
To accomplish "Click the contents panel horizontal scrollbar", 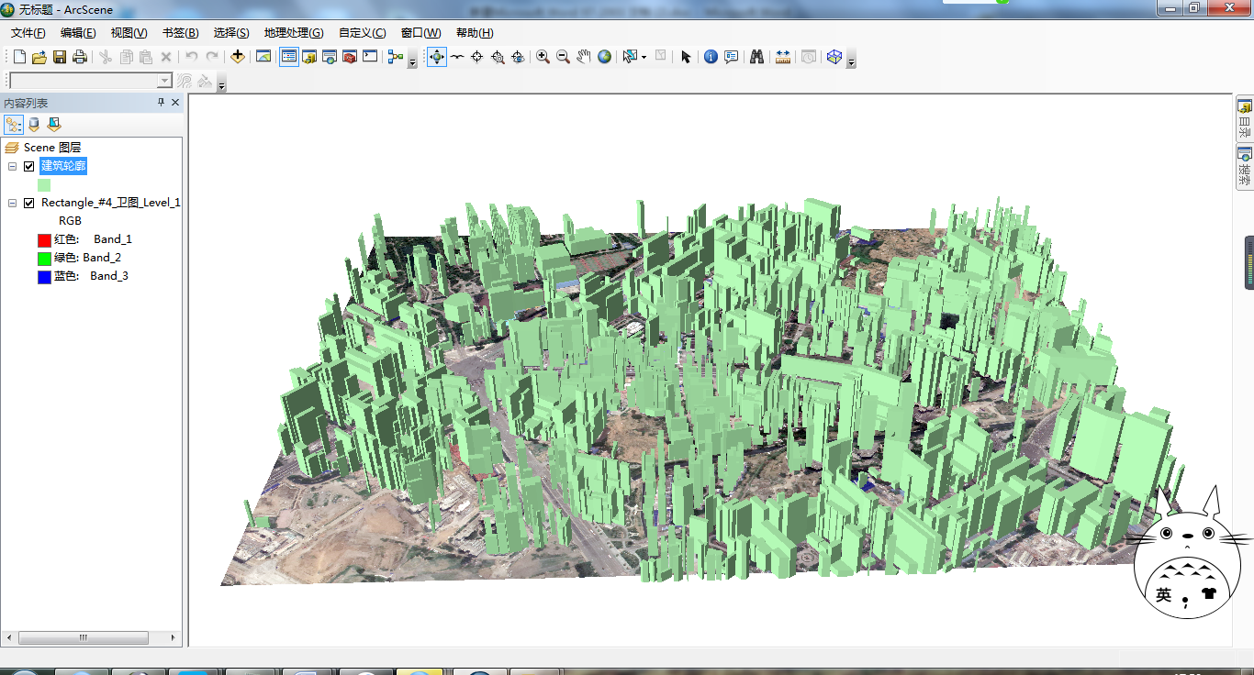I will click(83, 637).
